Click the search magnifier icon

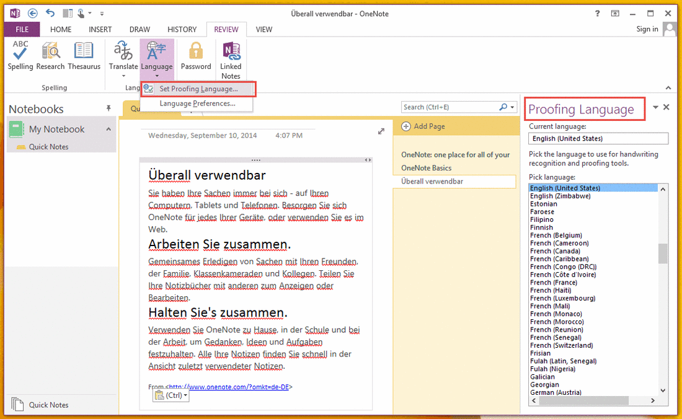(503, 107)
